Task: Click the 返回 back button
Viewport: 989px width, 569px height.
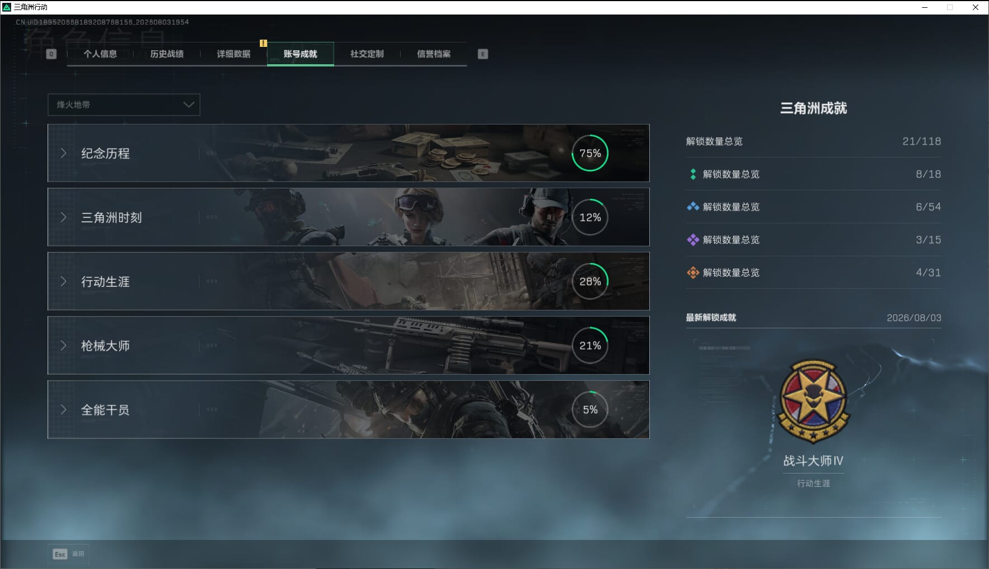Action: (x=78, y=554)
